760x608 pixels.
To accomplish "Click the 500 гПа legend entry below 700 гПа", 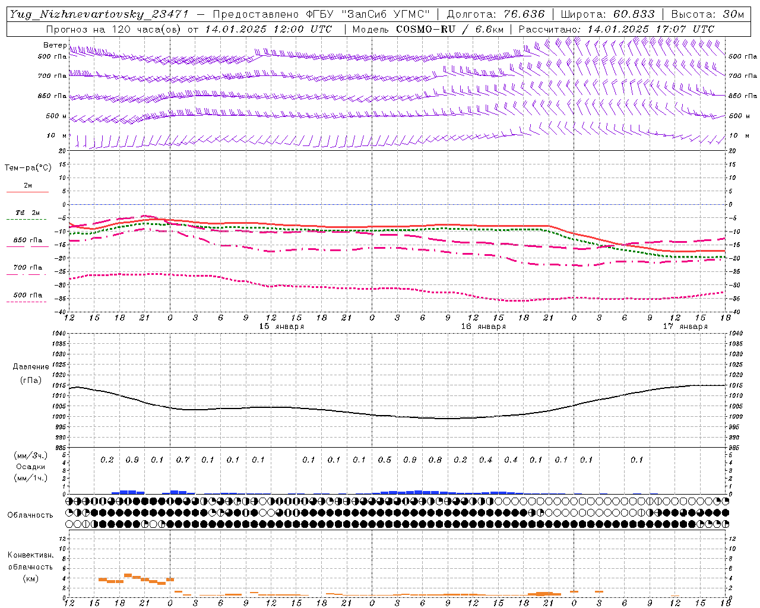I will tap(28, 295).
